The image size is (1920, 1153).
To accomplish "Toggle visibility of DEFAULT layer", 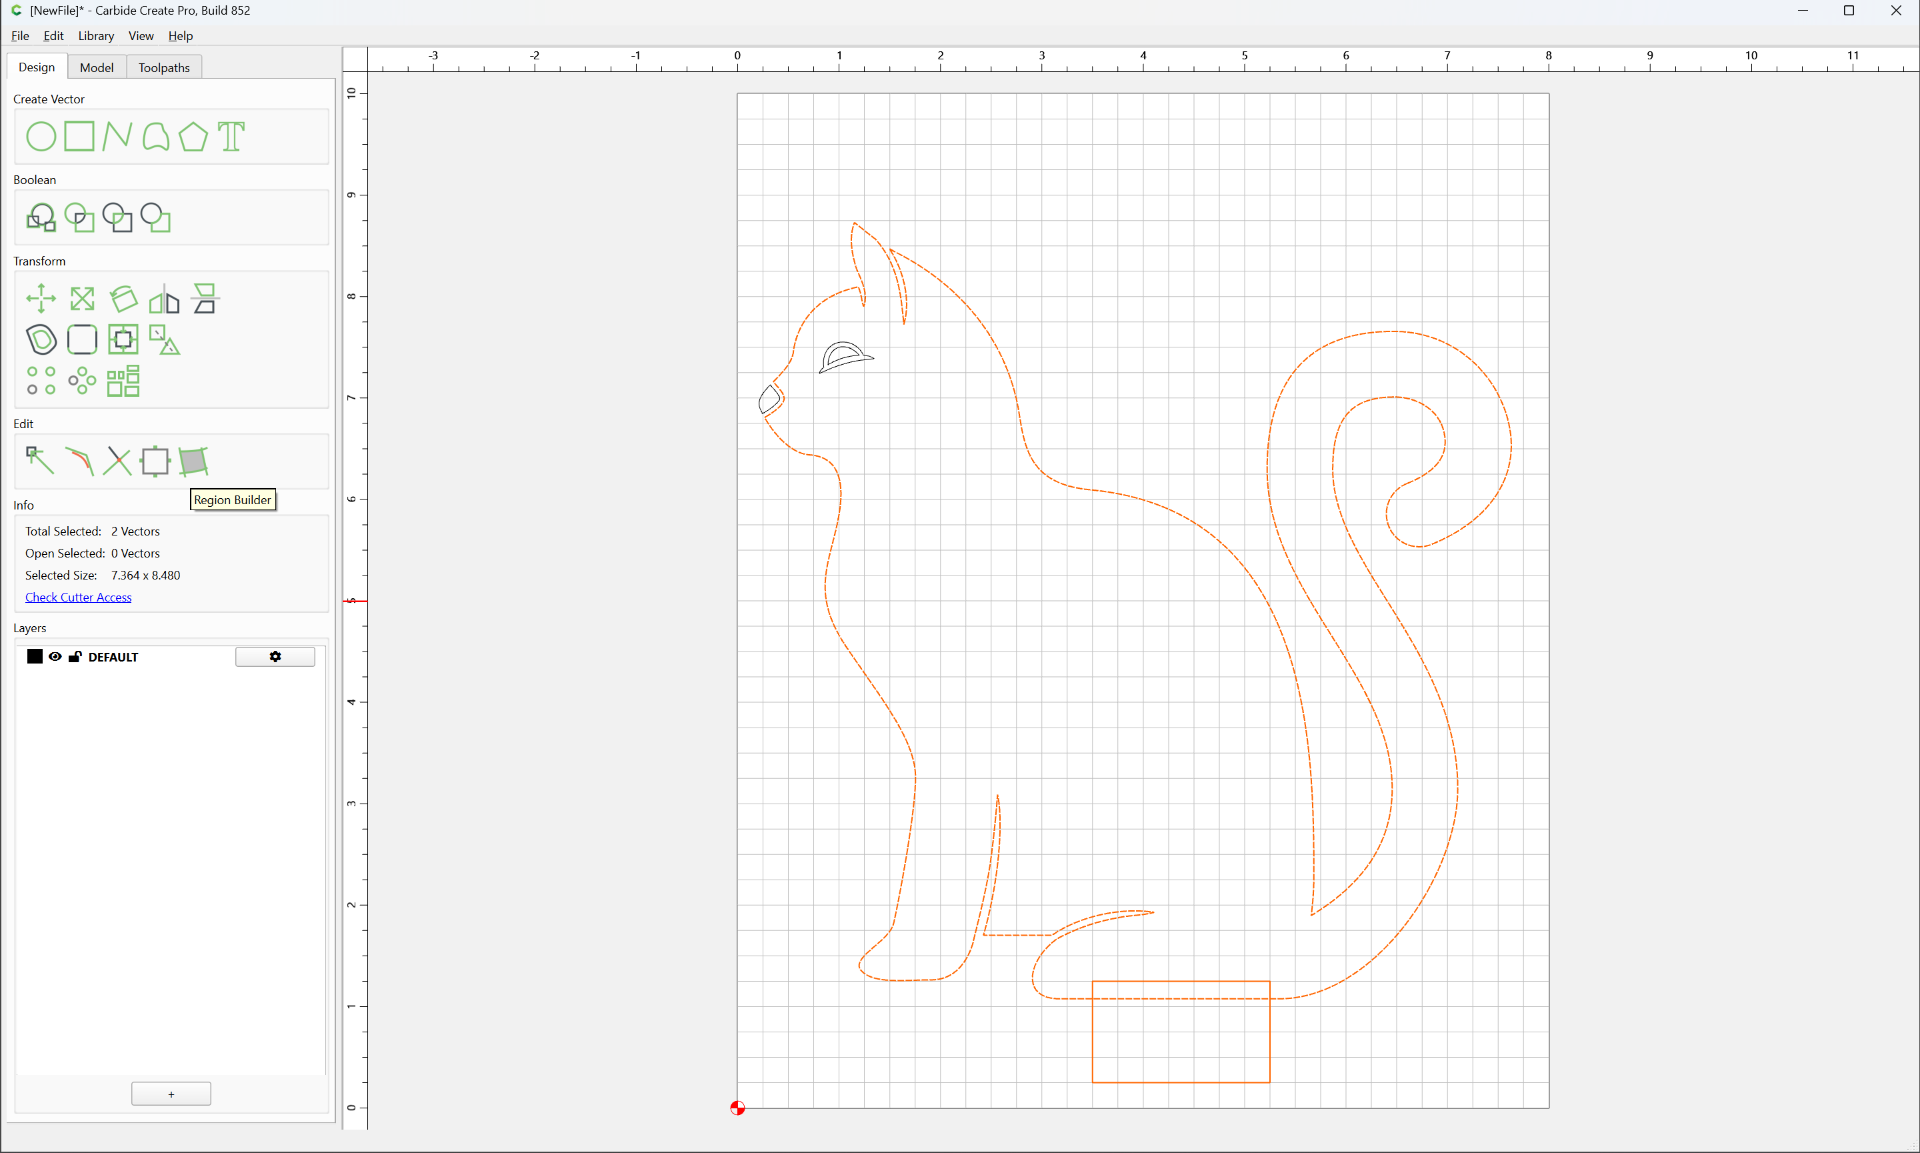I will 55,657.
